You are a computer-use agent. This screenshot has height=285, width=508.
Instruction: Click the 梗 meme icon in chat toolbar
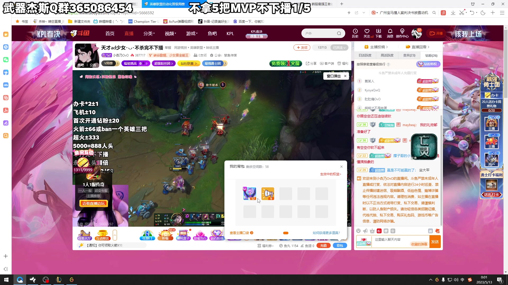click(x=386, y=231)
